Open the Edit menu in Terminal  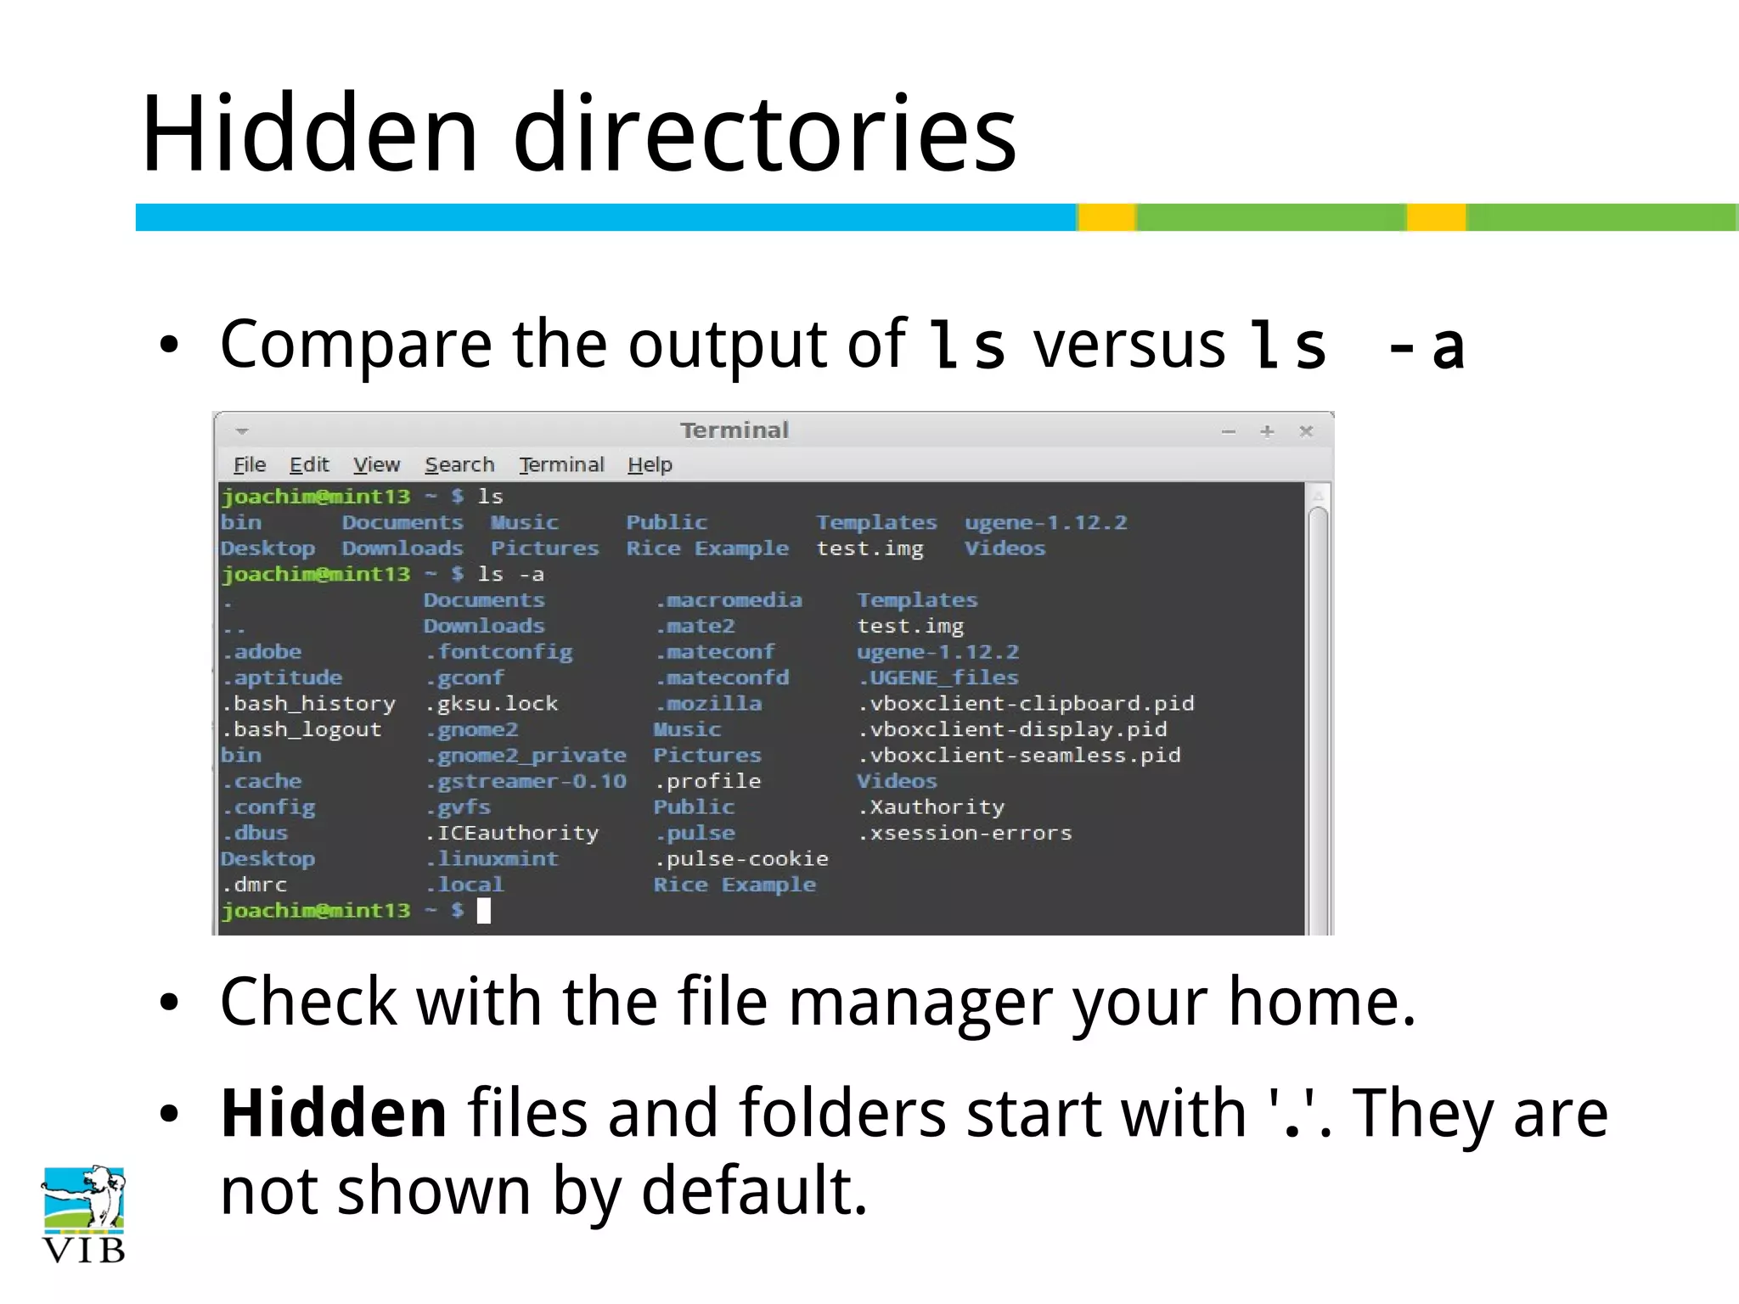point(309,464)
